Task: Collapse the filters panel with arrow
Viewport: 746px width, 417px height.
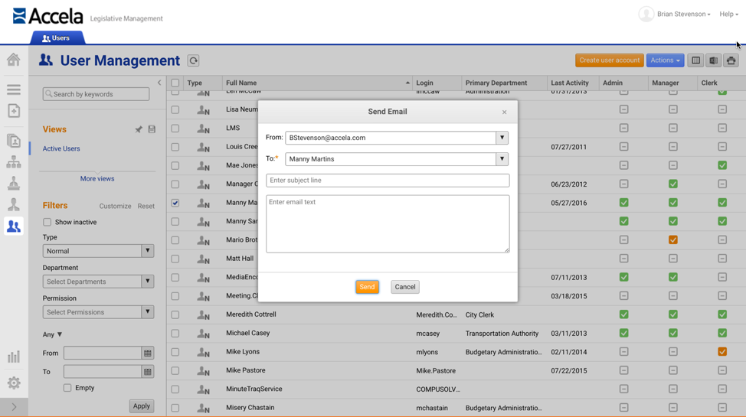Action: pos(159,83)
